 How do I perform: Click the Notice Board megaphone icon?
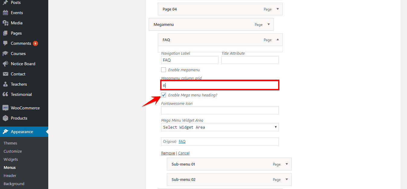pyautogui.click(x=5, y=64)
